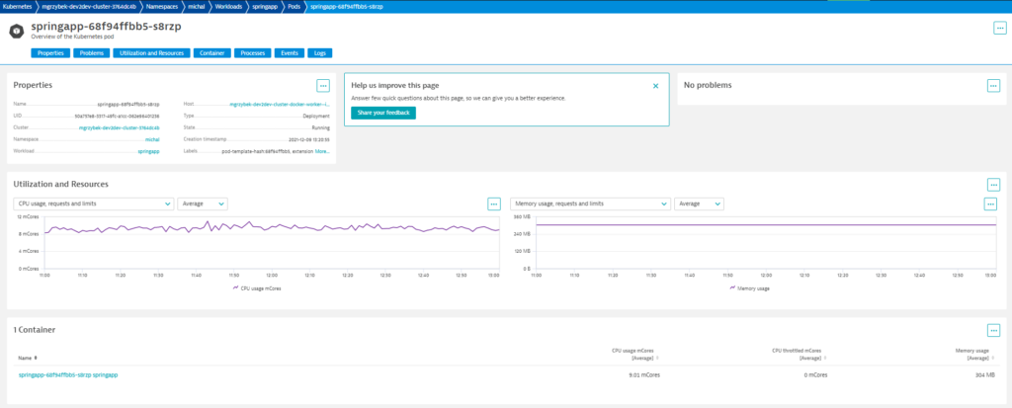Viewport: 1012px width, 408px height.
Task: Expand Memory usage, requests and limits dropdown
Action: [x=591, y=204]
